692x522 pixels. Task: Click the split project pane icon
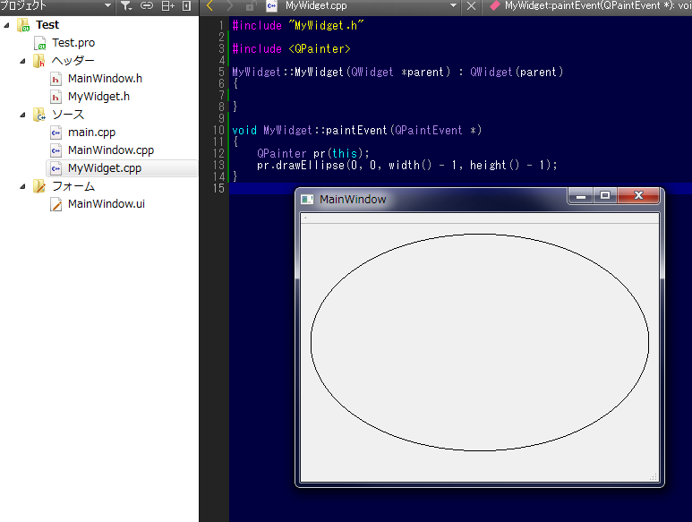point(167,5)
